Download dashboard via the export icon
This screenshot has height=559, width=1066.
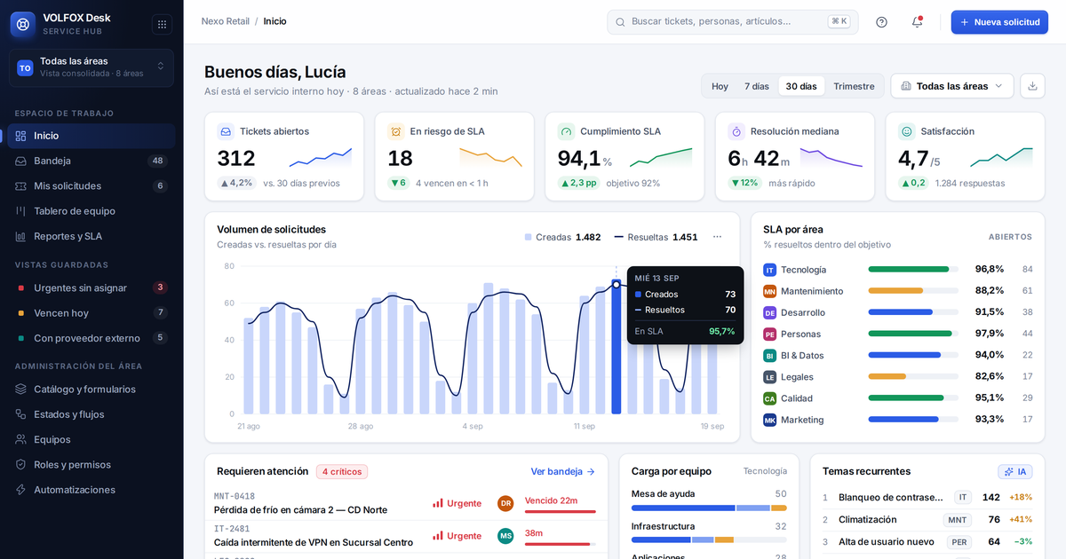pyautogui.click(x=1032, y=86)
